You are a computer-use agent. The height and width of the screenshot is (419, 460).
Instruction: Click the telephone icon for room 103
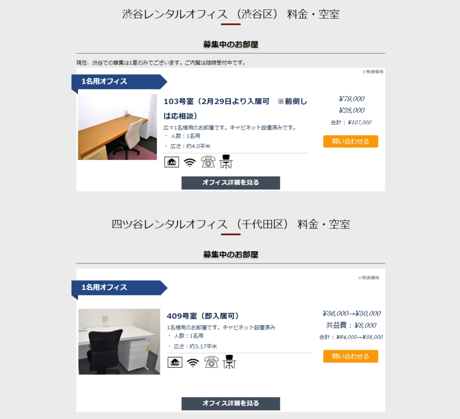tap(208, 162)
